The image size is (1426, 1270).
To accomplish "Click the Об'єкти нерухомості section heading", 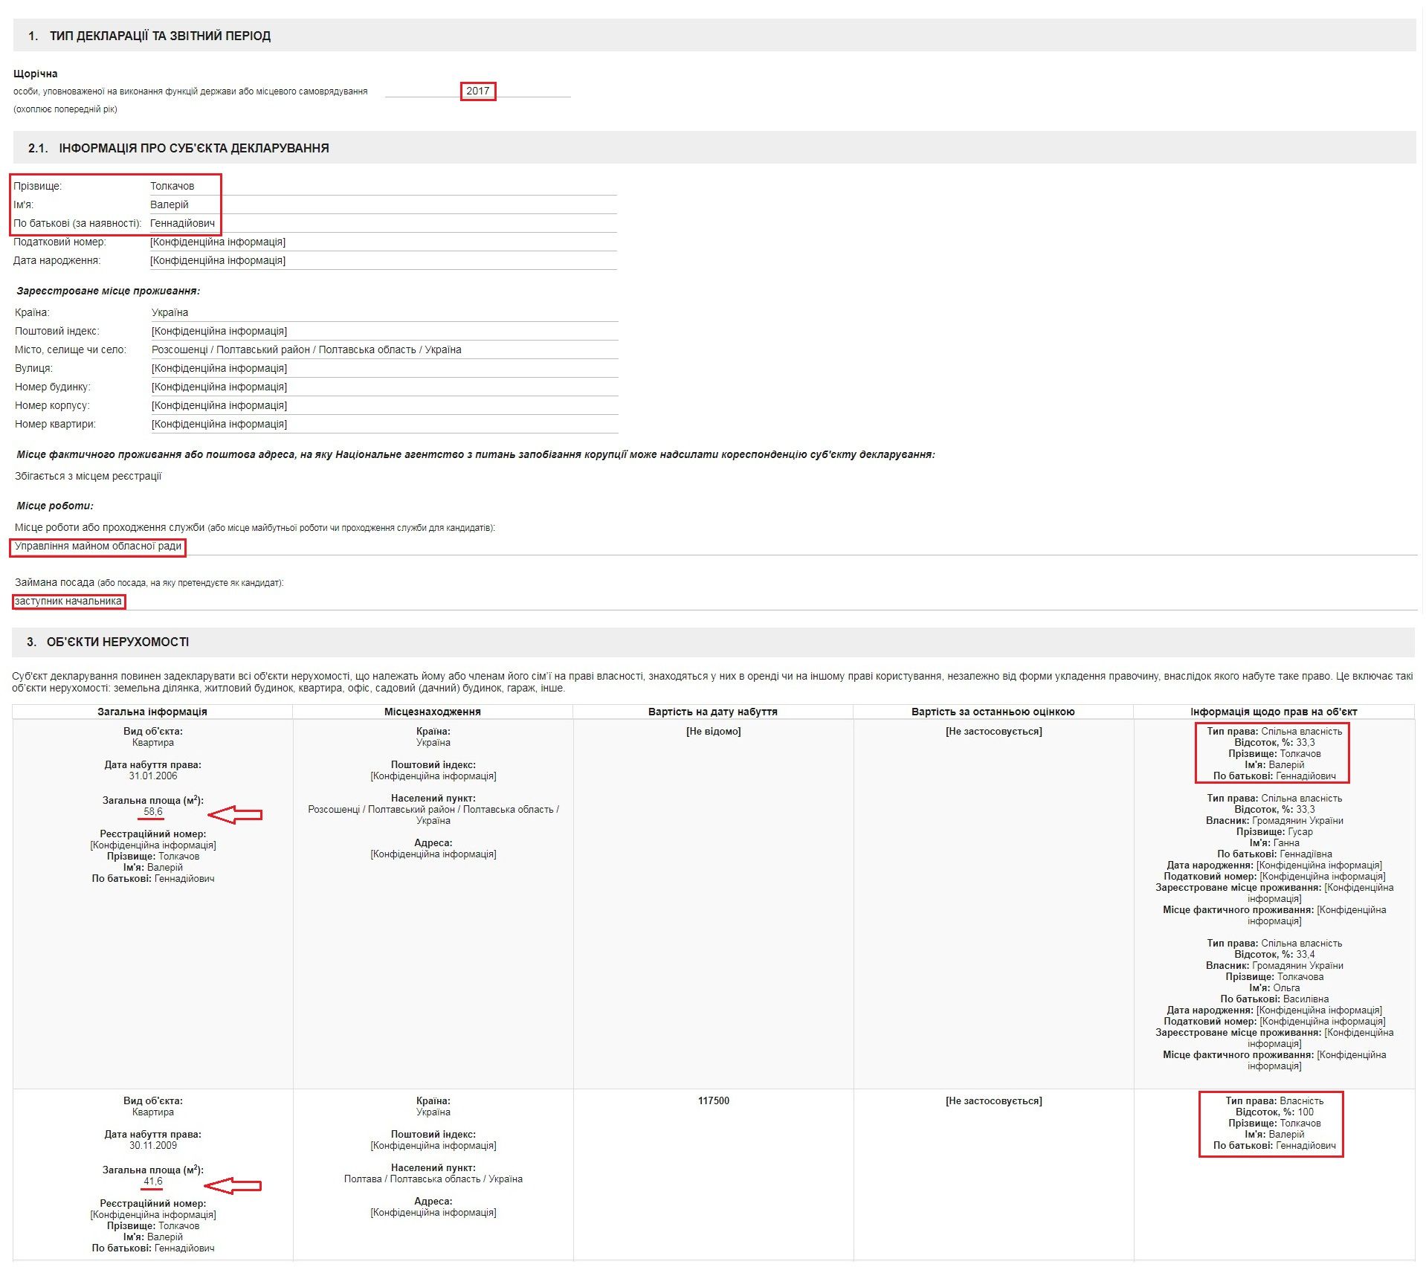I will [117, 642].
